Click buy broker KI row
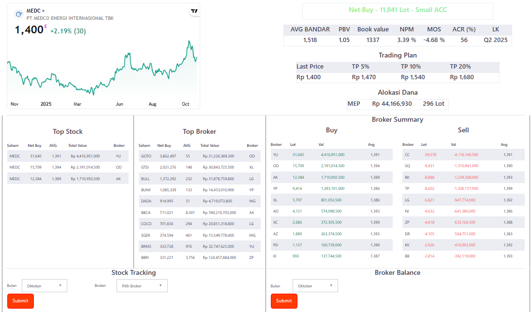Image resolution: width=532 pixels, height=312 pixels. (331, 256)
